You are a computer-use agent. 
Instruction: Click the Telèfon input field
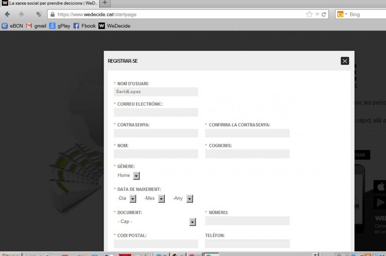point(247,244)
